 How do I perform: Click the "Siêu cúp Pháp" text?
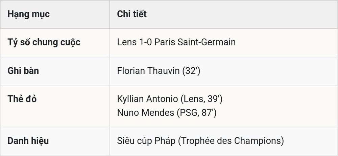tap(147, 141)
